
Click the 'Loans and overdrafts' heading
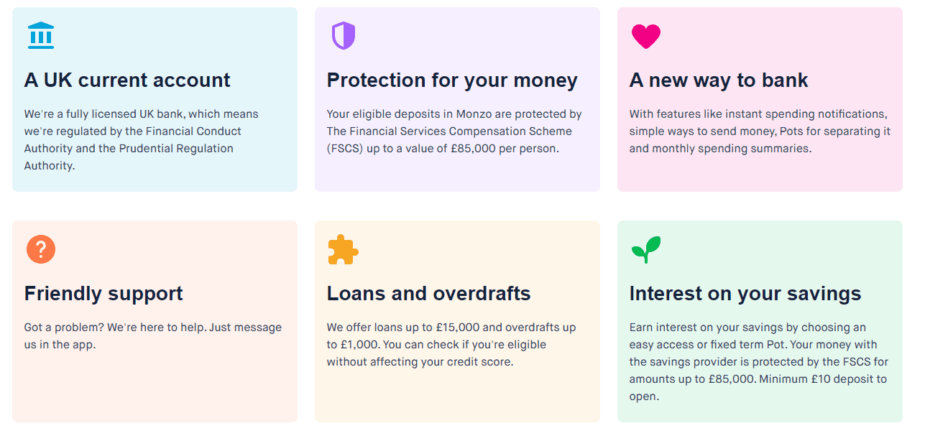pyautogui.click(x=428, y=293)
